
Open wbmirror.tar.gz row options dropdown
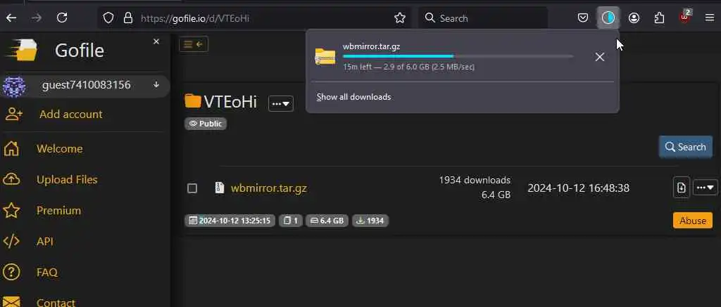pyautogui.click(x=705, y=188)
